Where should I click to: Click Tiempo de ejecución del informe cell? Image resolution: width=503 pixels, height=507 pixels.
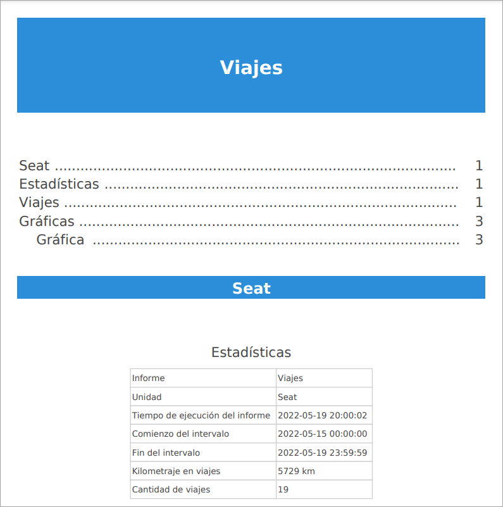(x=201, y=416)
